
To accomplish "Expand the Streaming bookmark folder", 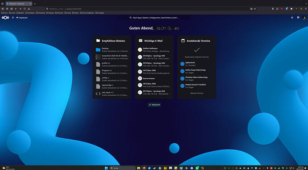I will (41, 13).
